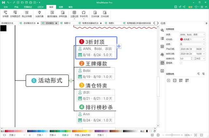Screen dimensions: 209x138
Task: Open Find and Replace (查找和替换)
Action: (x=52, y=14)
